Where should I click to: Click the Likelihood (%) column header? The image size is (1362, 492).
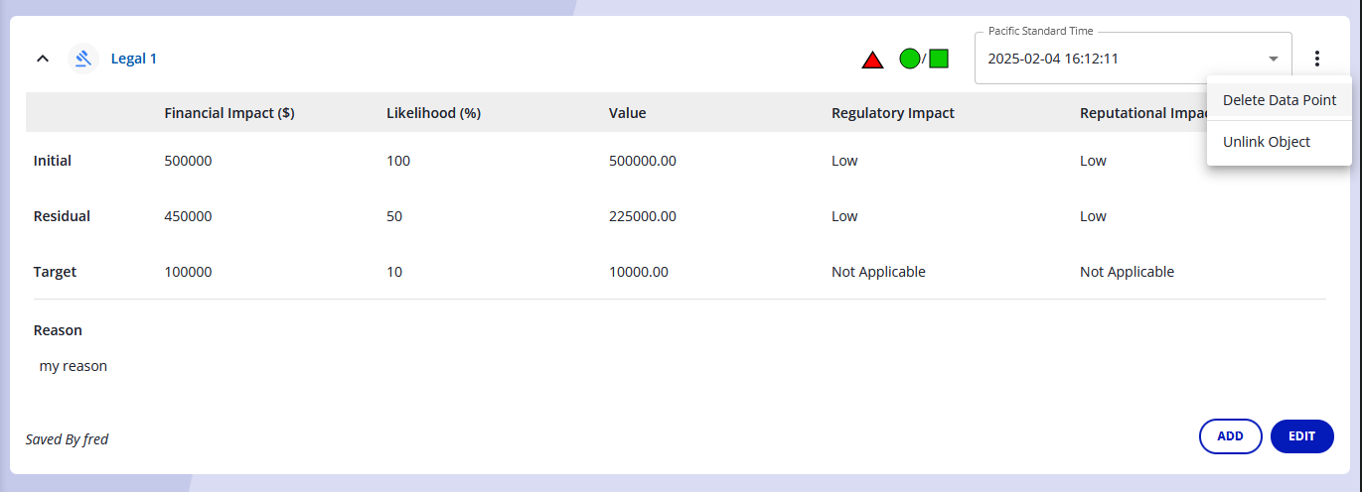(x=433, y=113)
